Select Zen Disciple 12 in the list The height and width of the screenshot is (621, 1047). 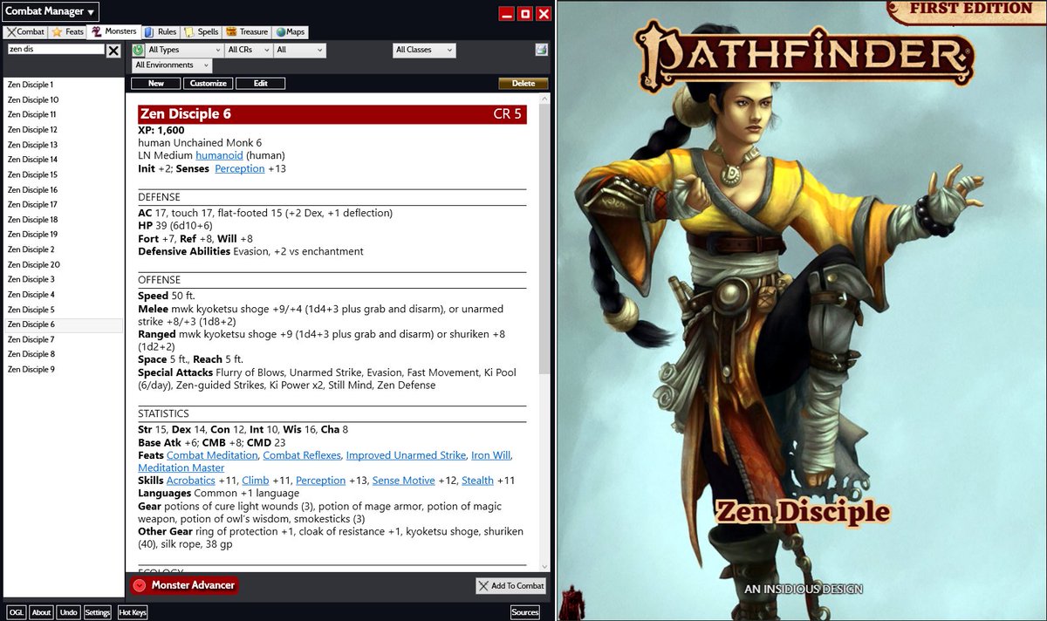(64, 130)
